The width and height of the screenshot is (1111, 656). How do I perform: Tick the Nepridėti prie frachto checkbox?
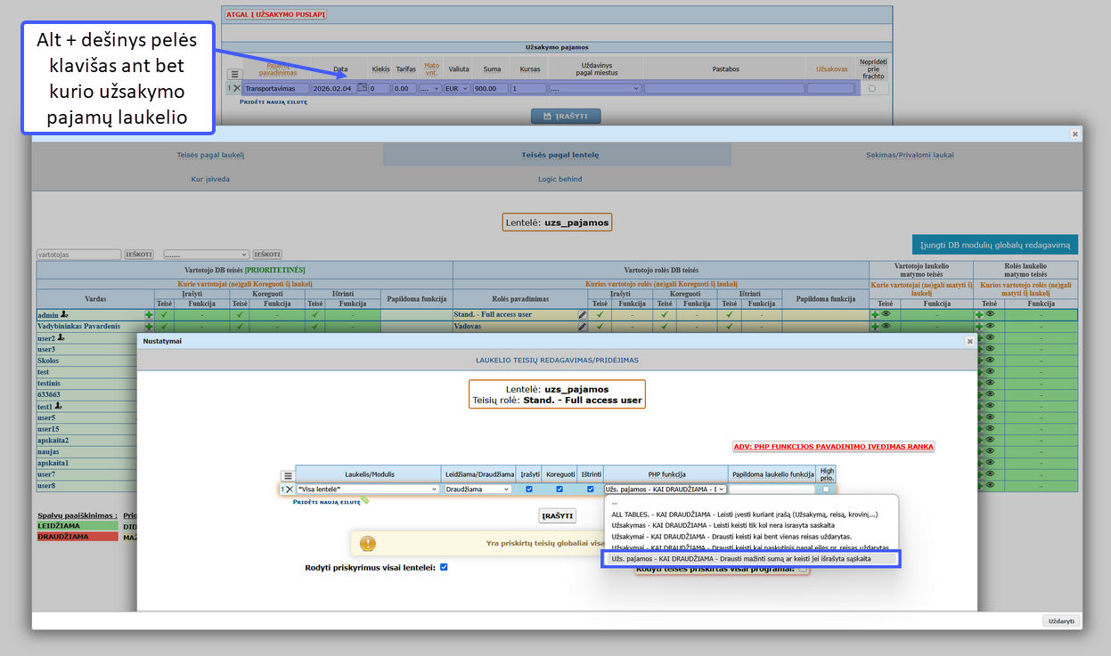[x=872, y=89]
